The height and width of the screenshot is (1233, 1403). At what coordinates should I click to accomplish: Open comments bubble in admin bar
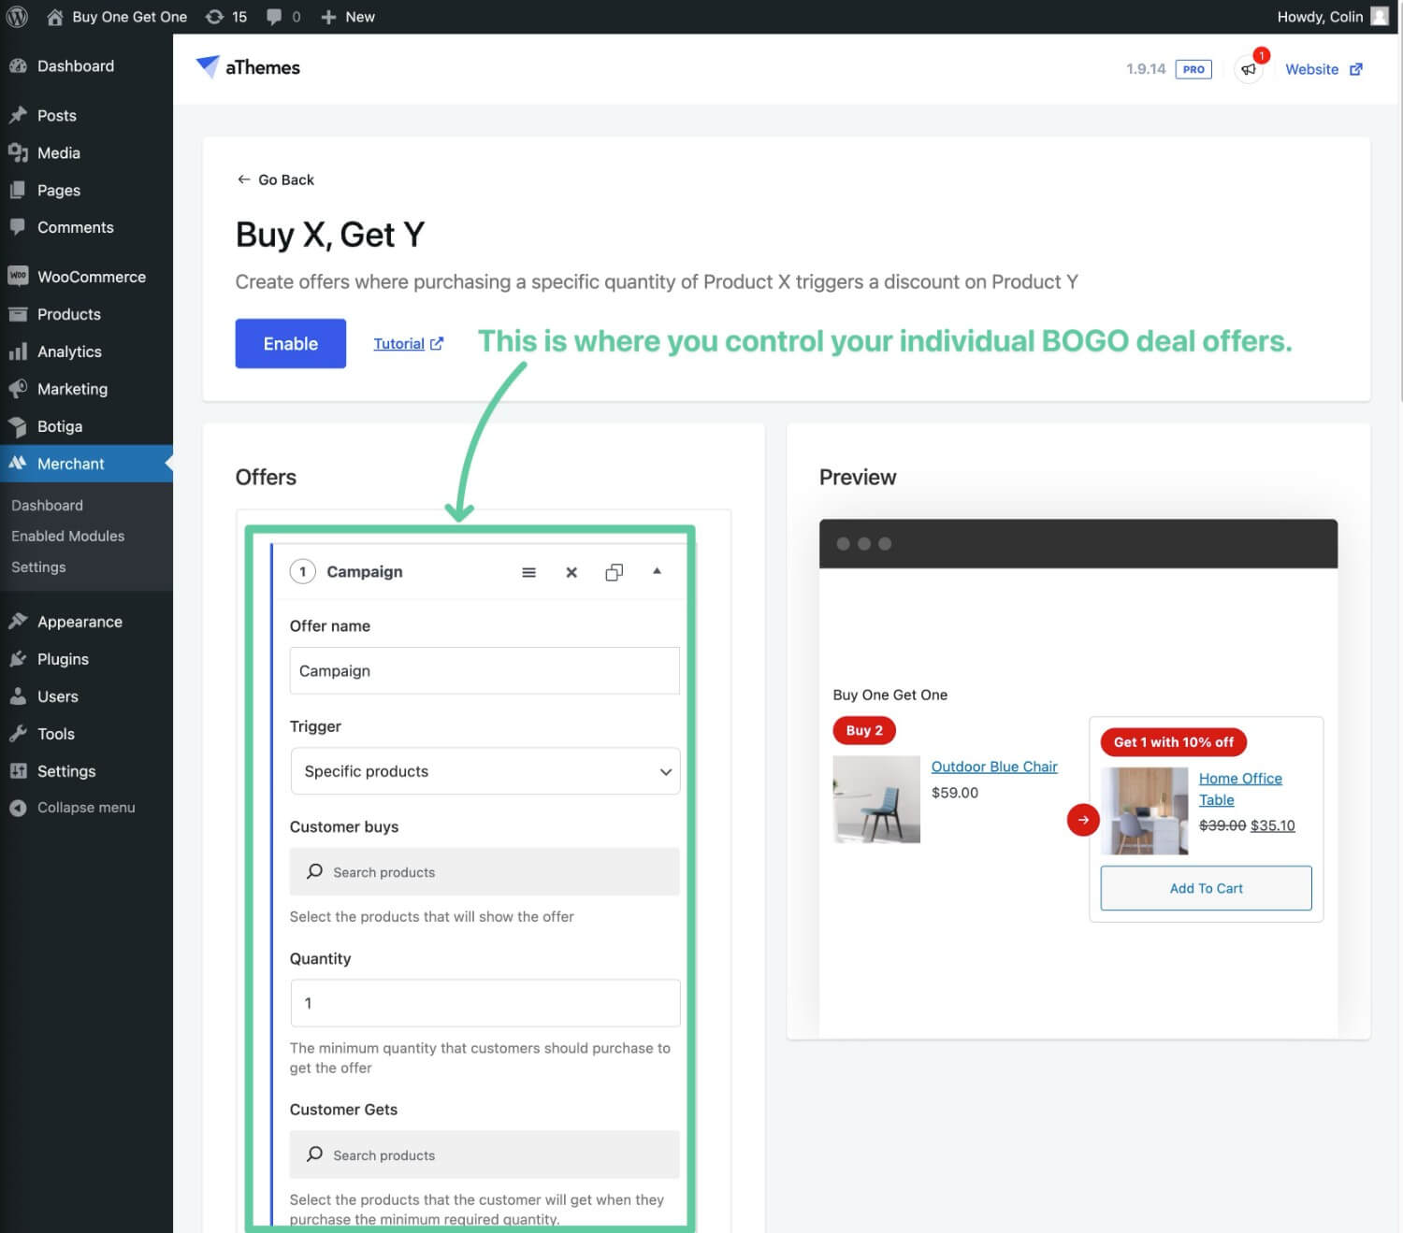click(283, 17)
